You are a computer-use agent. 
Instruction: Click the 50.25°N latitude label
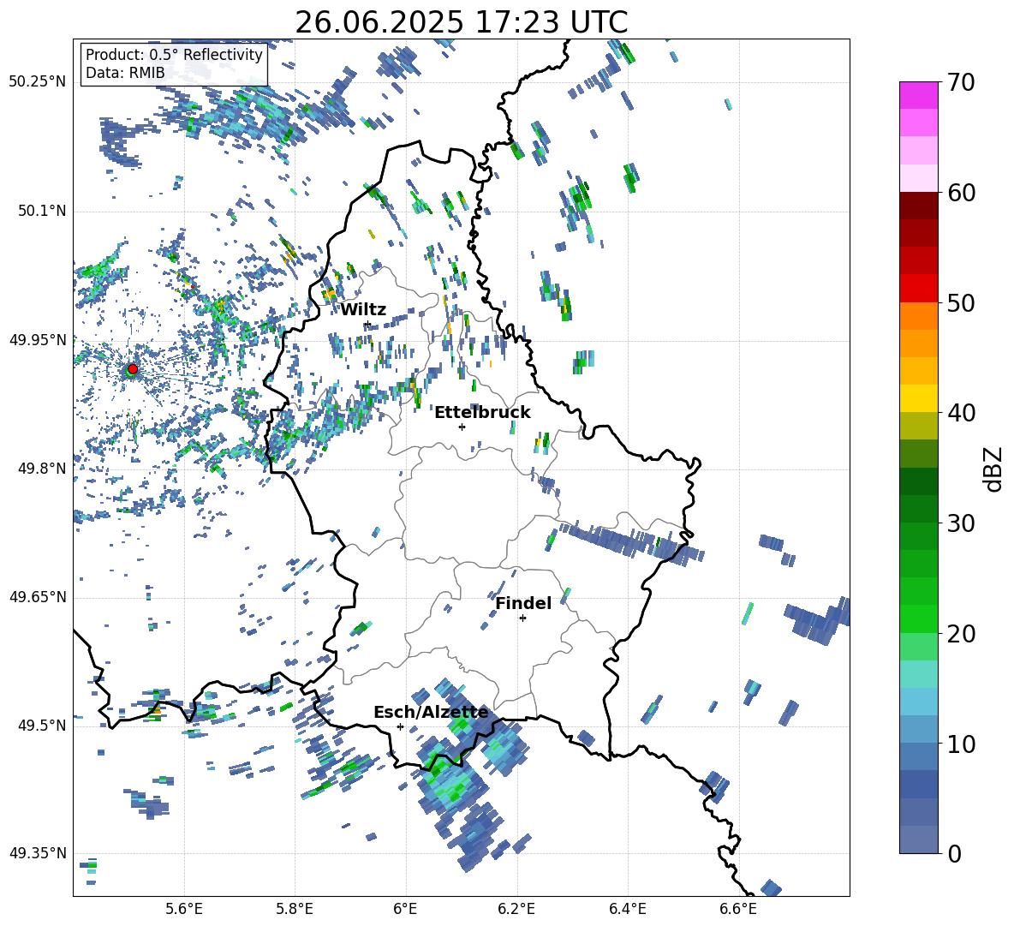pos(38,82)
